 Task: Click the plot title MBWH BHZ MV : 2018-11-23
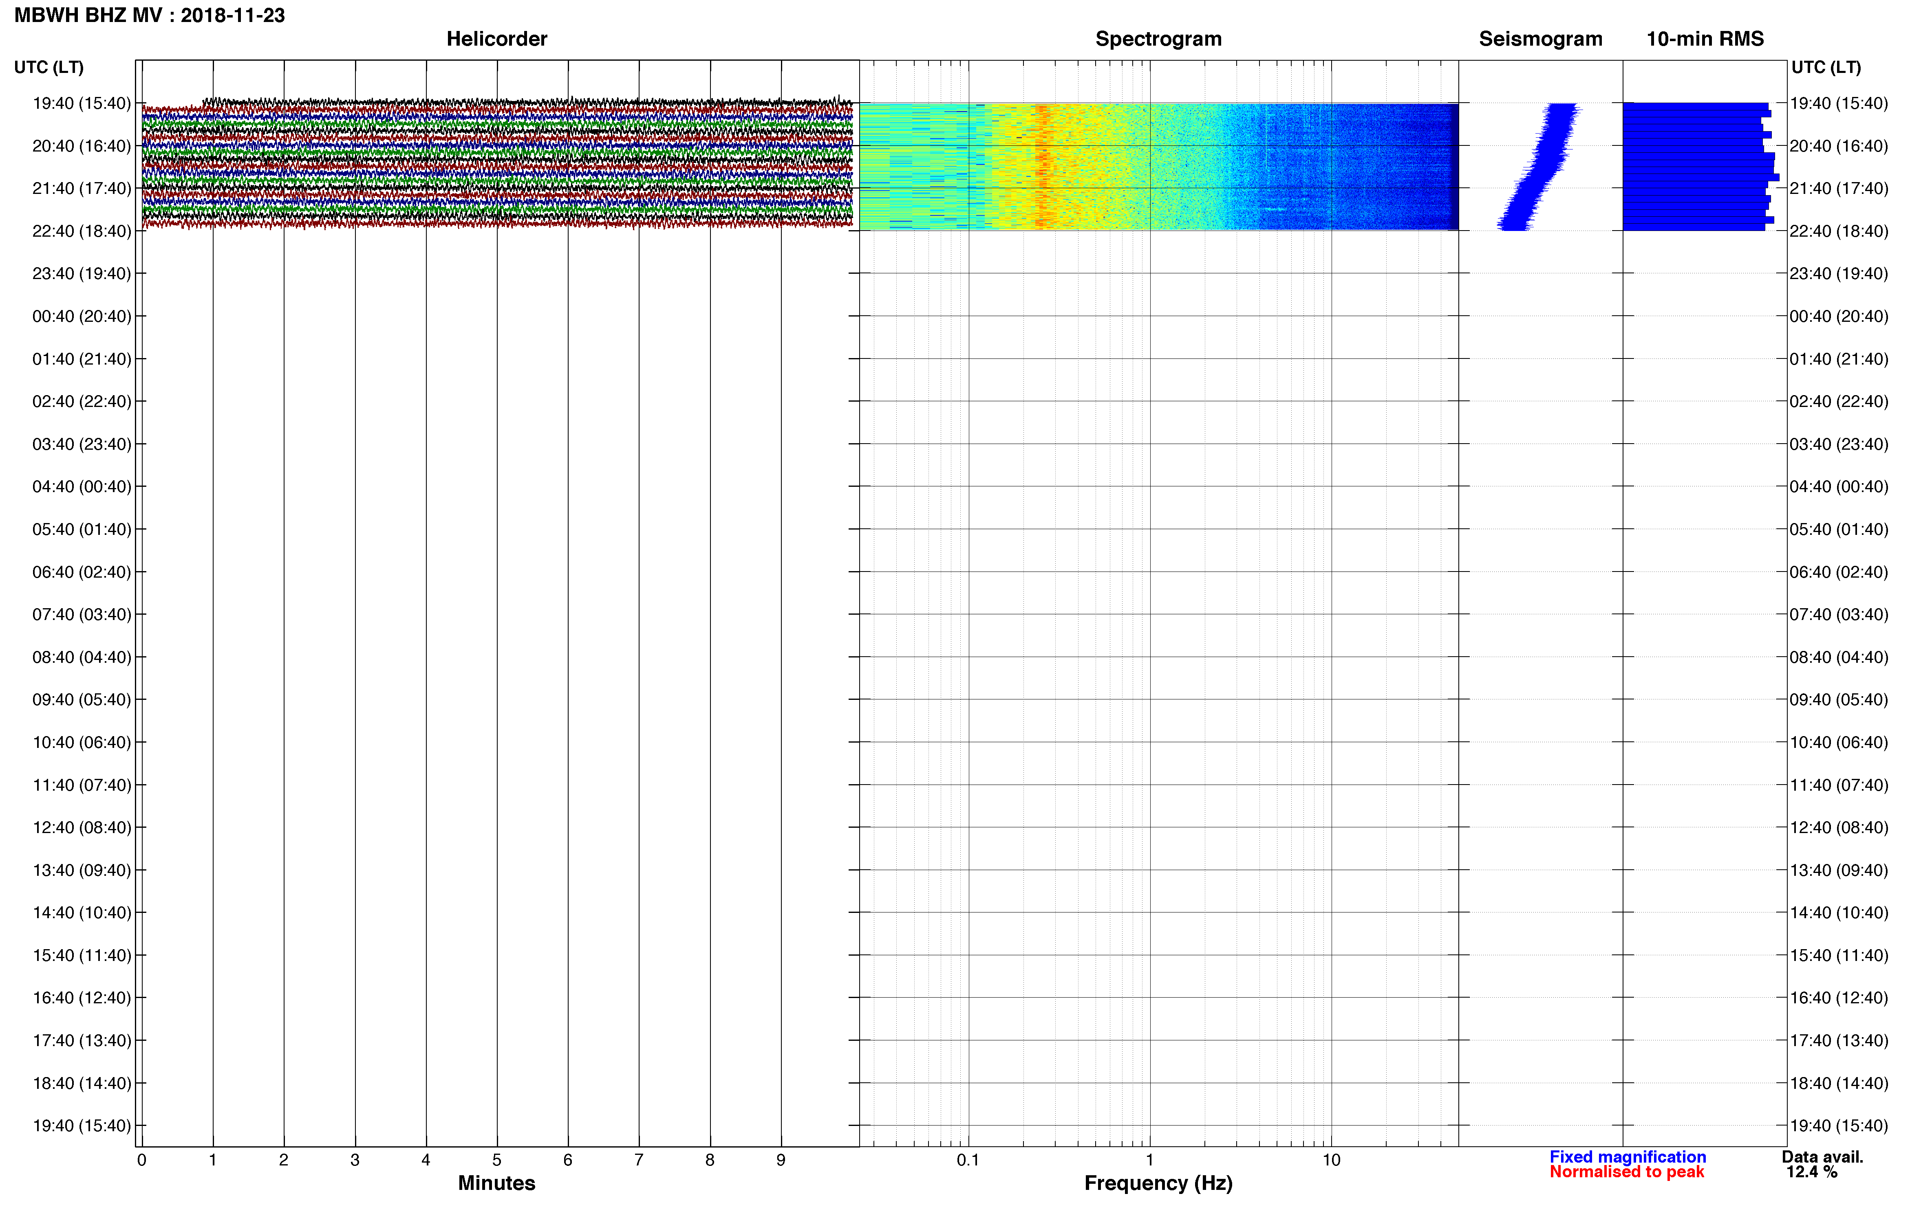tap(149, 15)
